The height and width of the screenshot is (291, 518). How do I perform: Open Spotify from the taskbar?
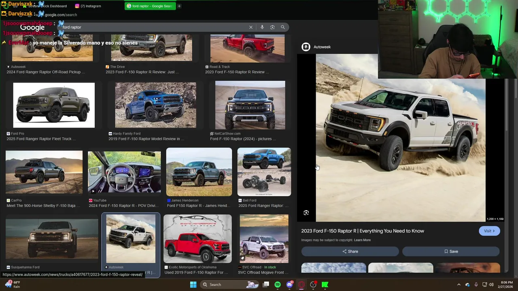click(278, 285)
